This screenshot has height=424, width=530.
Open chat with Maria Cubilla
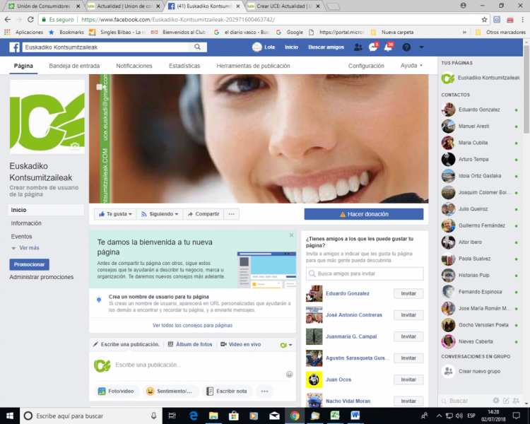[x=480, y=143]
